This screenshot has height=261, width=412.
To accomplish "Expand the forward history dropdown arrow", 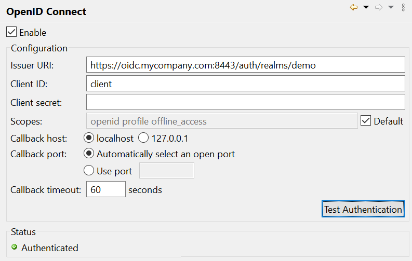I will click(x=391, y=7).
